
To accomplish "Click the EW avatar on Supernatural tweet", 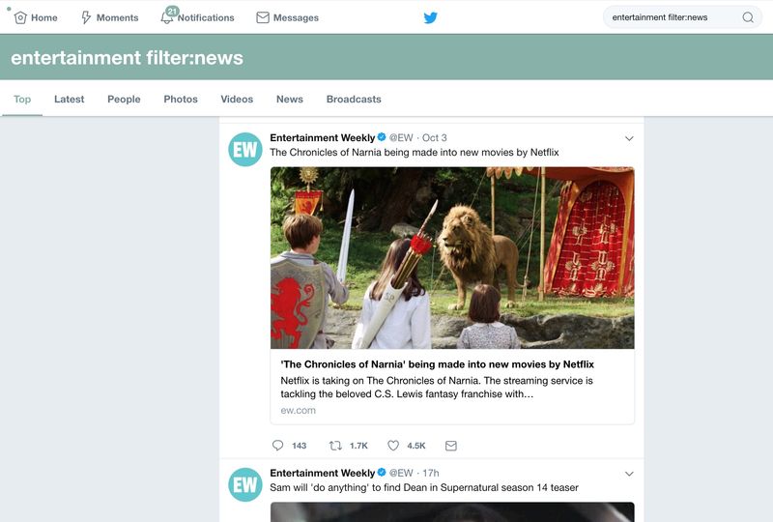I will click(x=245, y=484).
